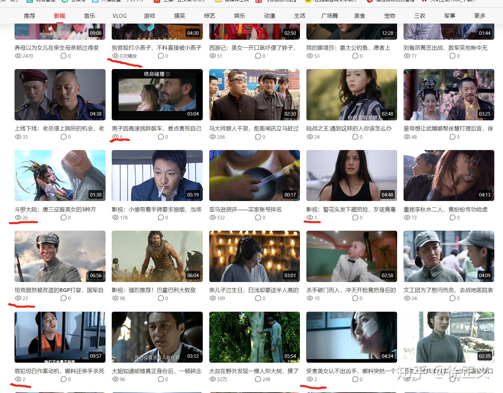Open title 坦克居然被改造的RGP打穿
503x393 pixels.
[59, 290]
